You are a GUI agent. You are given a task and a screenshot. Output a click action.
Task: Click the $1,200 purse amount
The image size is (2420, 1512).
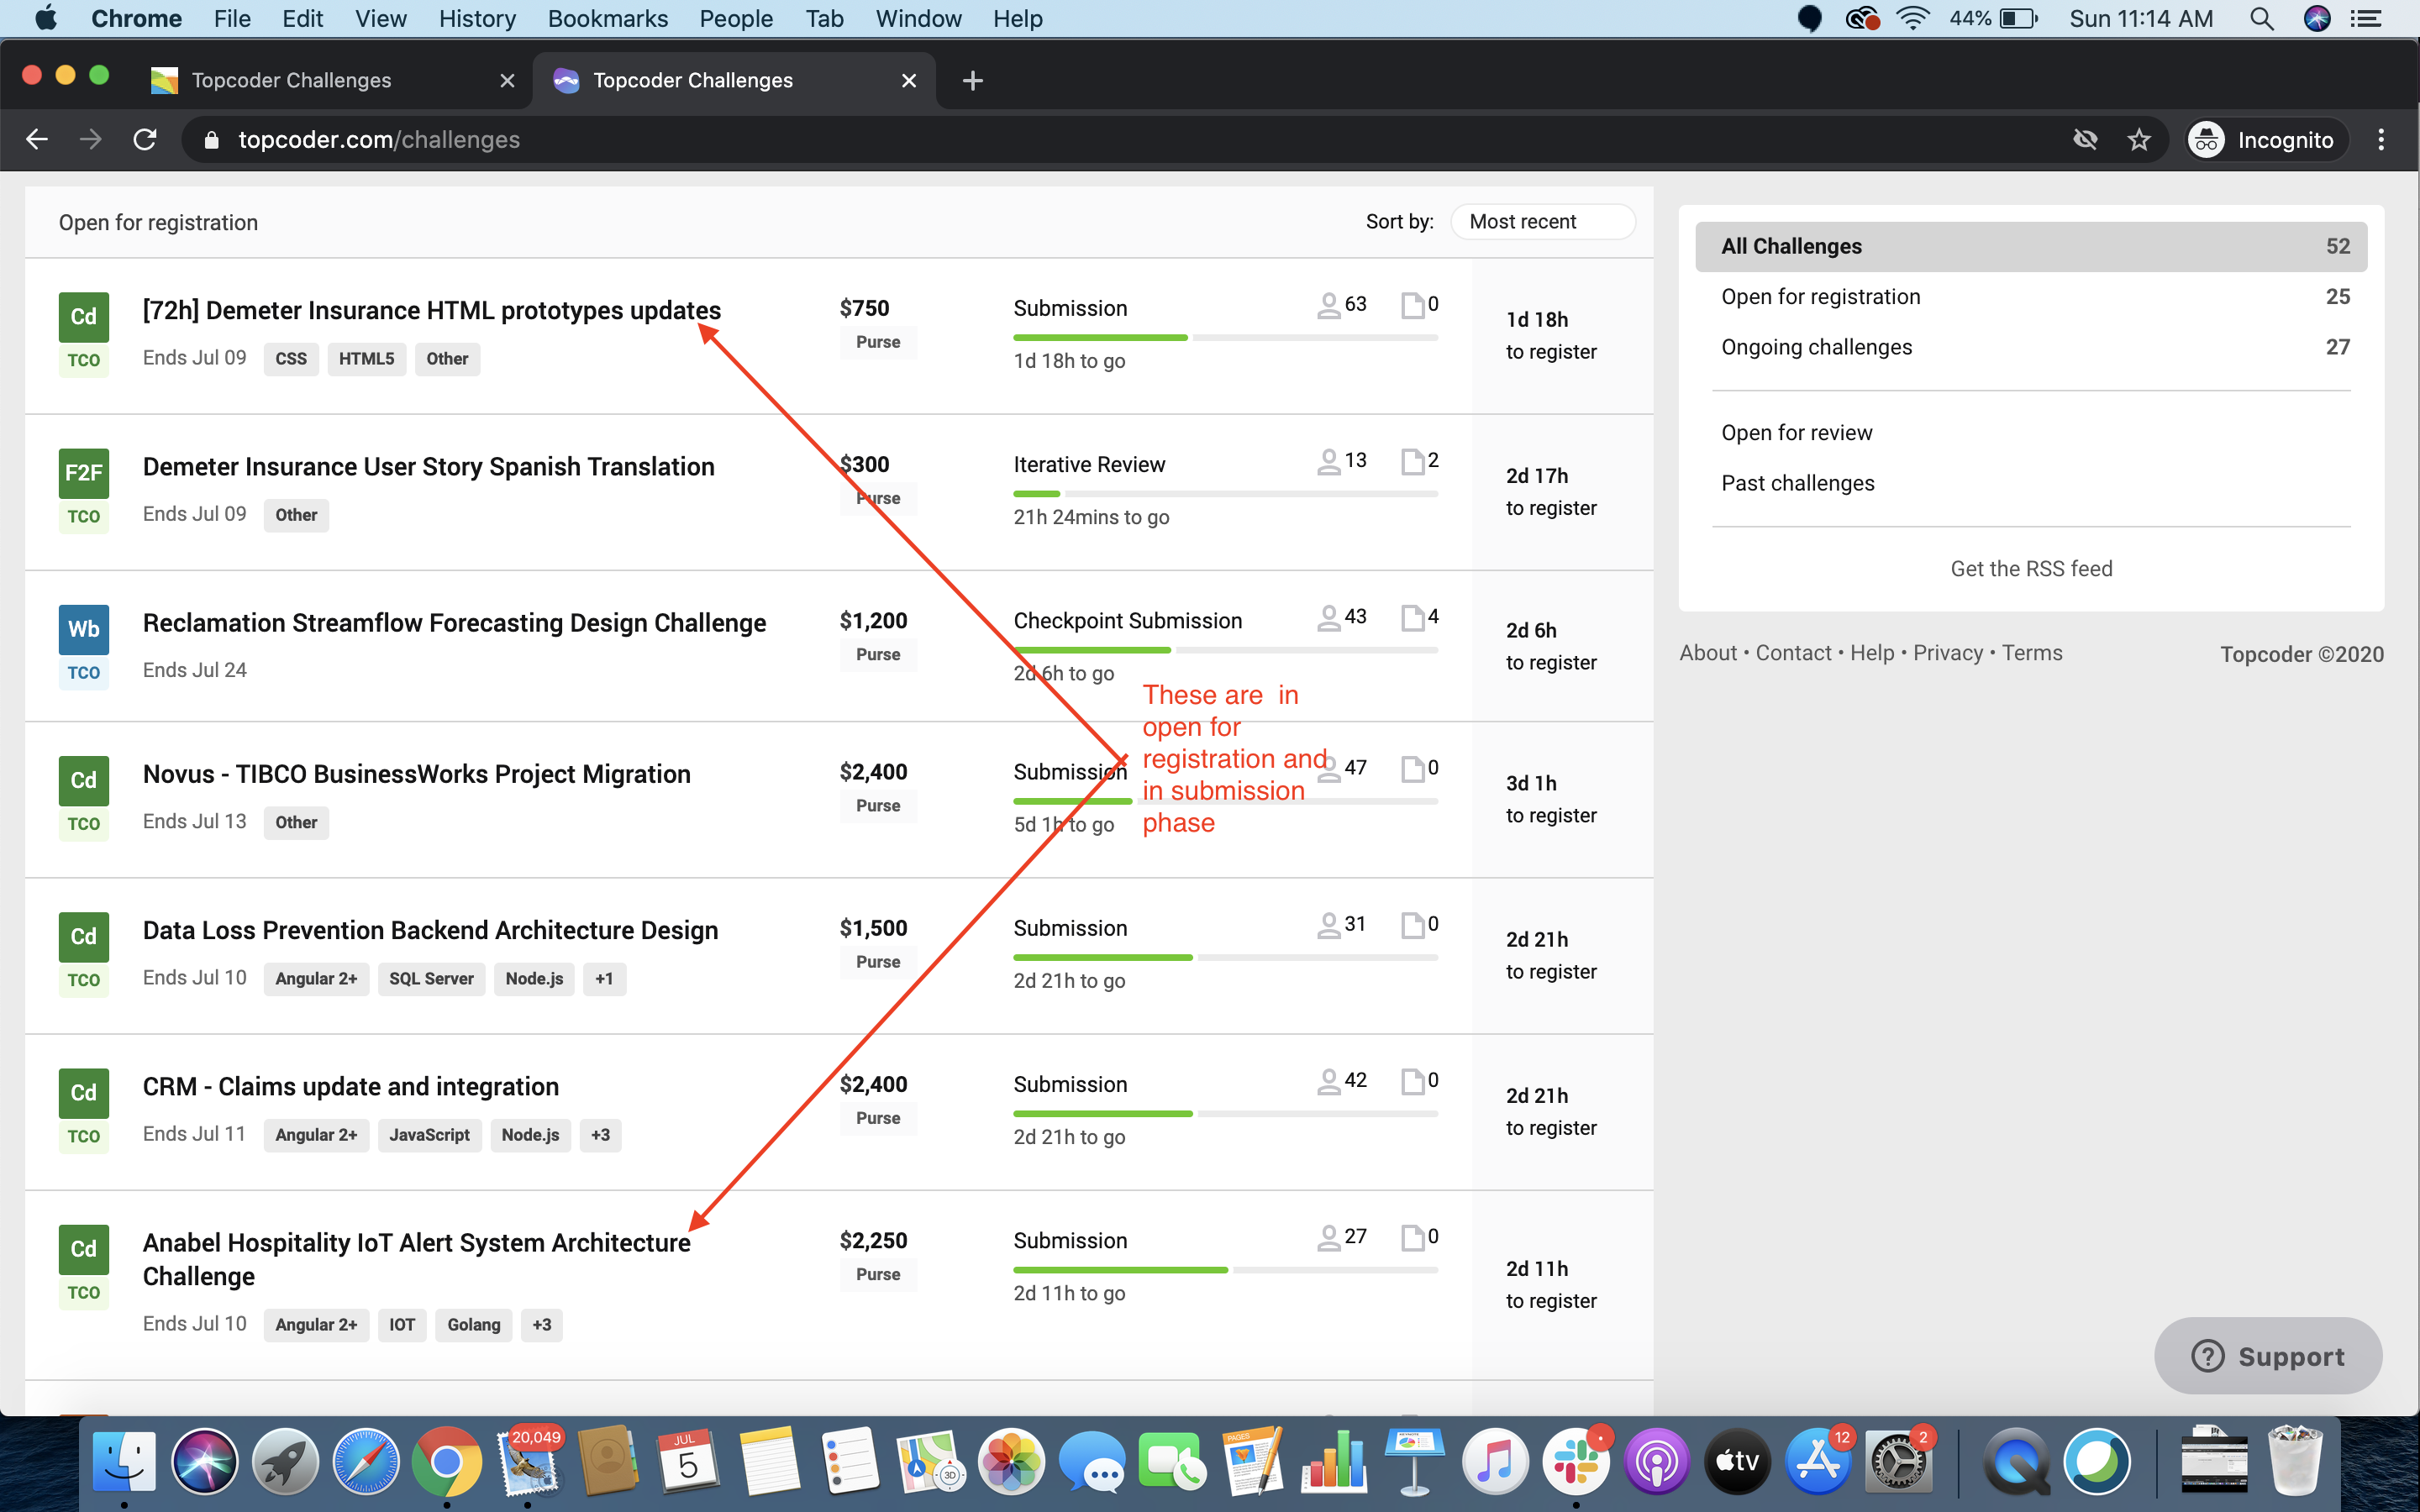pos(873,621)
